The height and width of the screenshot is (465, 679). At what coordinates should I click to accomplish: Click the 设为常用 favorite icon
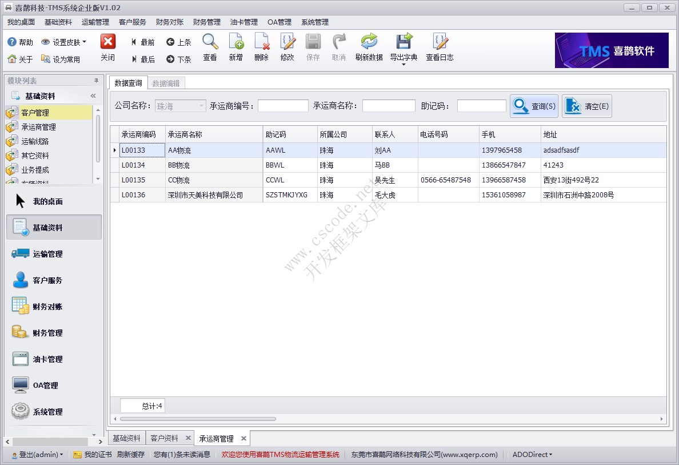coord(46,59)
